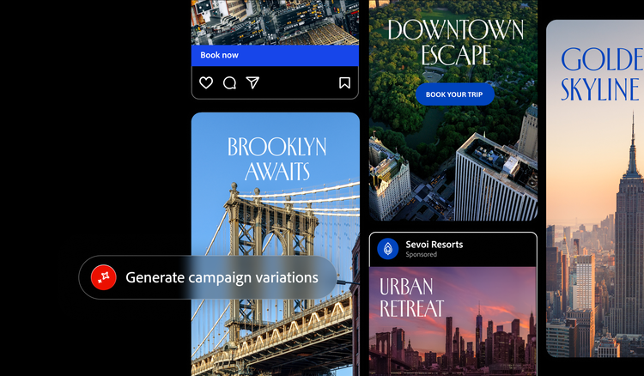Click the red generative sparkle icon
The width and height of the screenshot is (644, 376).
coord(104,277)
